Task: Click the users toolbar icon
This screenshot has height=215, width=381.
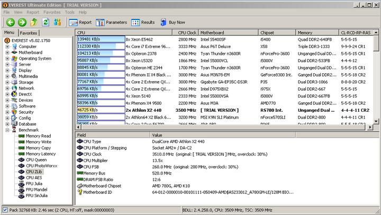Action: point(57,22)
